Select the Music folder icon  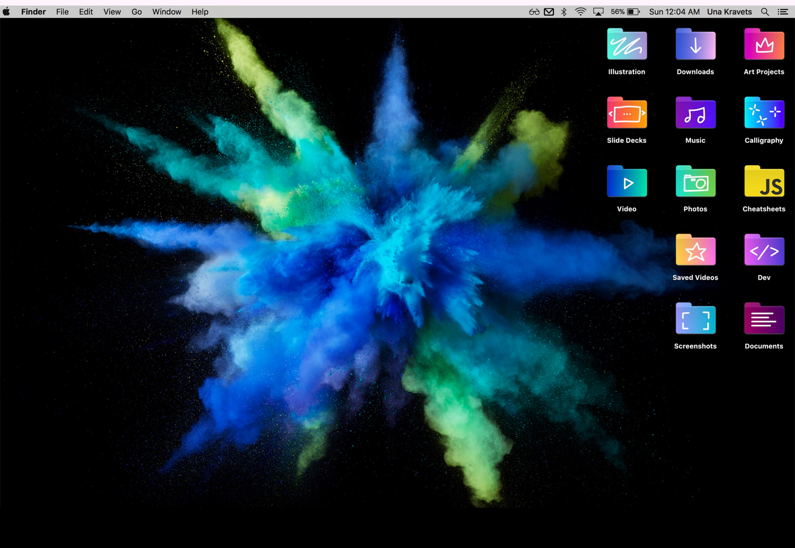(x=695, y=113)
